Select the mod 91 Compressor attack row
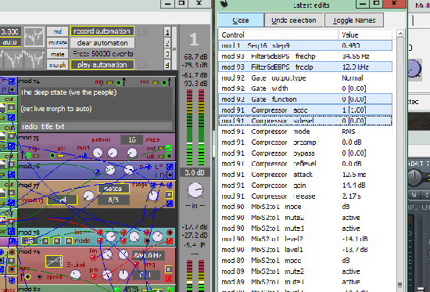 [306, 175]
